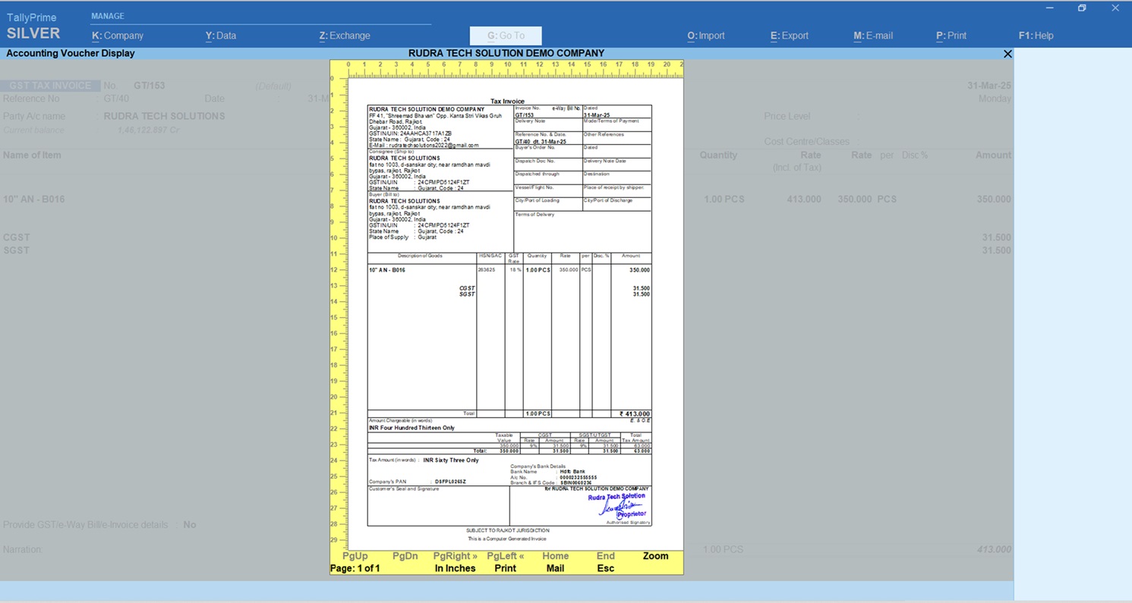Screen dimensions: 1132x603
Task: Click Mail in the preview footer
Action: (x=555, y=568)
